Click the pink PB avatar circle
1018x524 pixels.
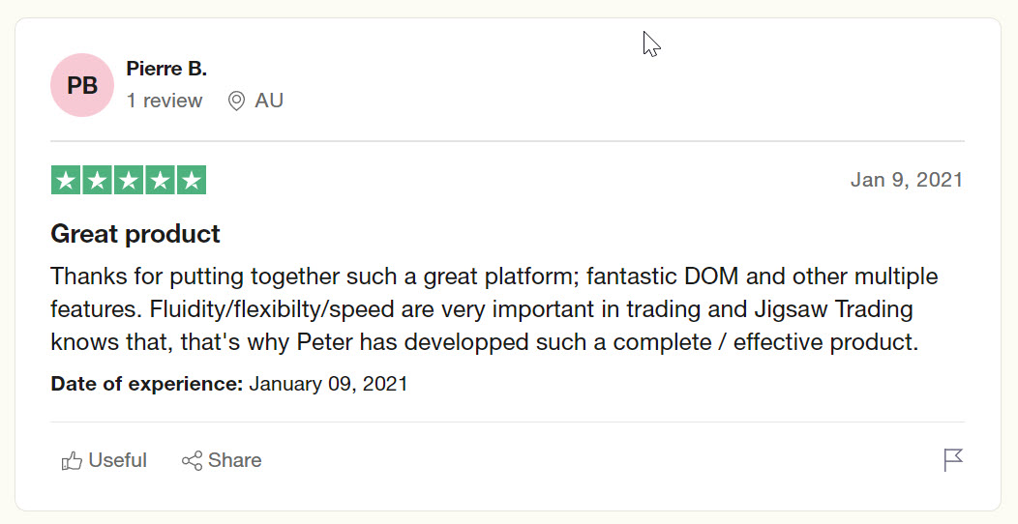tap(82, 85)
